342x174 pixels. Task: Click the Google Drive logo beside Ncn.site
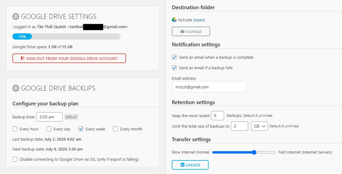(174, 20)
